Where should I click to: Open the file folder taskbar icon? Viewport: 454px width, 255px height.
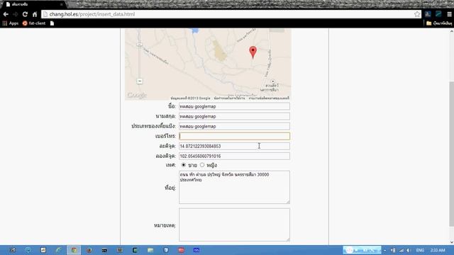click(150, 250)
